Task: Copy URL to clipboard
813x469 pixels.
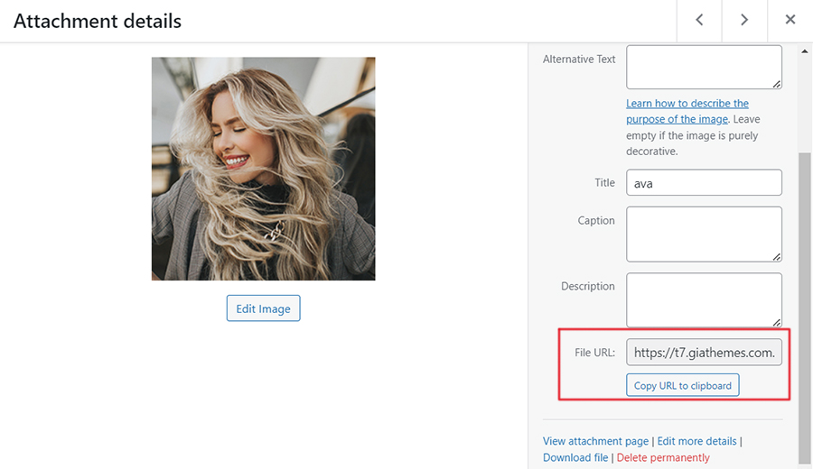Action: [x=683, y=385]
